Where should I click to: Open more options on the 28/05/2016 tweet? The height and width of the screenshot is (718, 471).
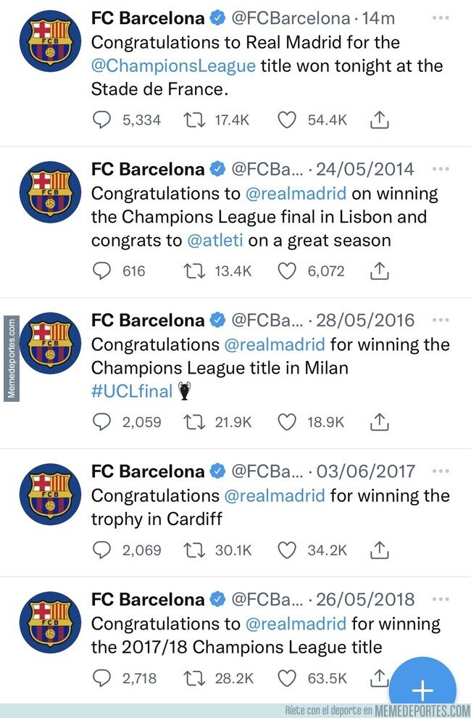(x=441, y=320)
